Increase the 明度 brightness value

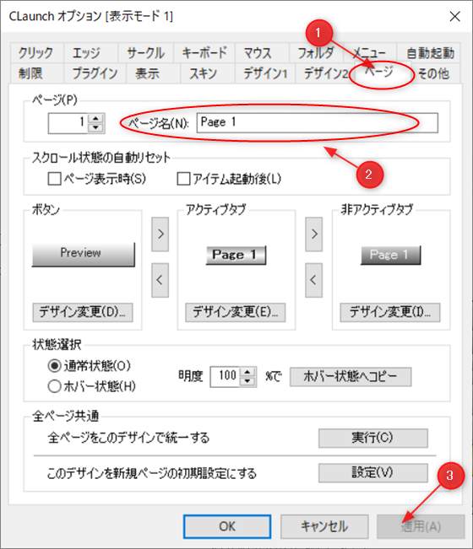coord(247,372)
